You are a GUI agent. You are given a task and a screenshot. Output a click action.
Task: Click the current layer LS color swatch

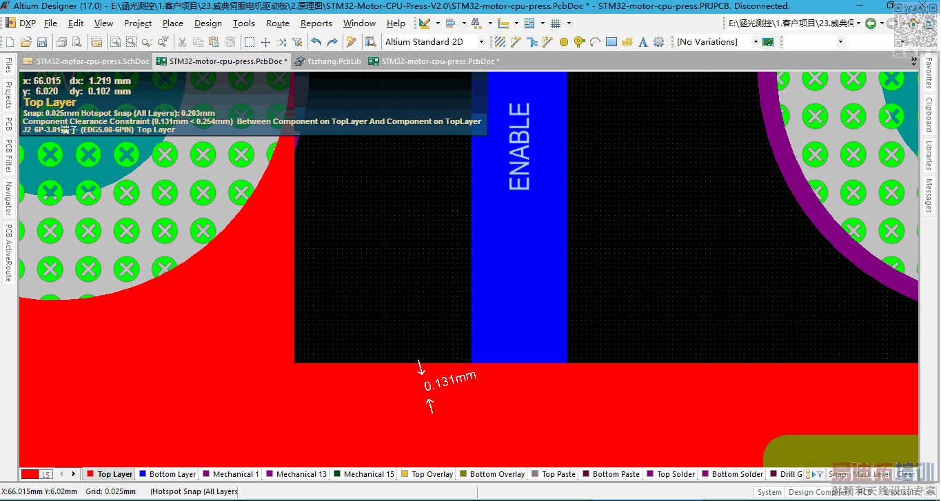tap(37, 474)
